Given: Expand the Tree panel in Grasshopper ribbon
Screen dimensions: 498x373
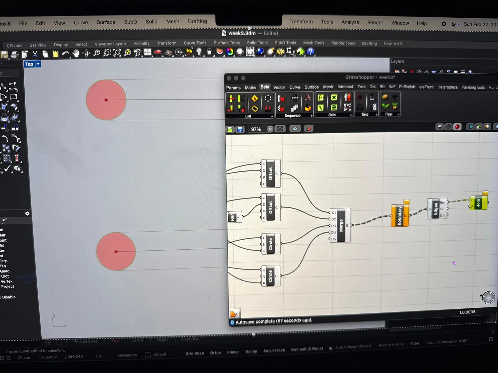Looking at the screenshot, I should (x=398, y=114).
